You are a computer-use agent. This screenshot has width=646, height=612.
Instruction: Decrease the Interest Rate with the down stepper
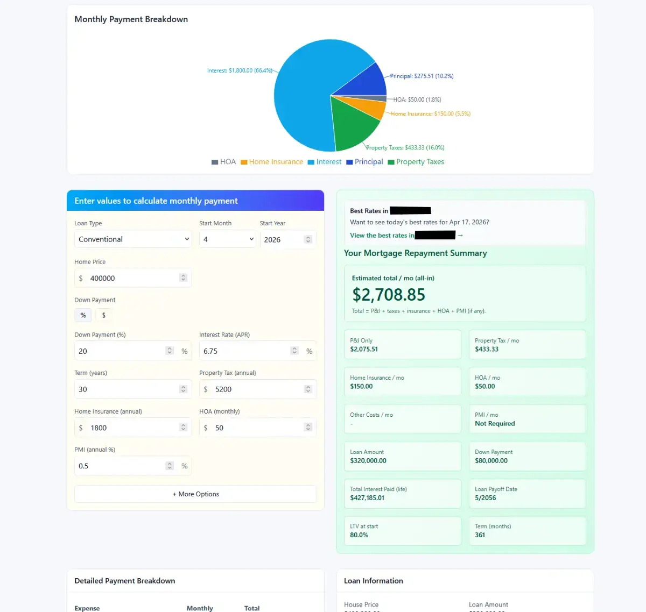tap(294, 353)
